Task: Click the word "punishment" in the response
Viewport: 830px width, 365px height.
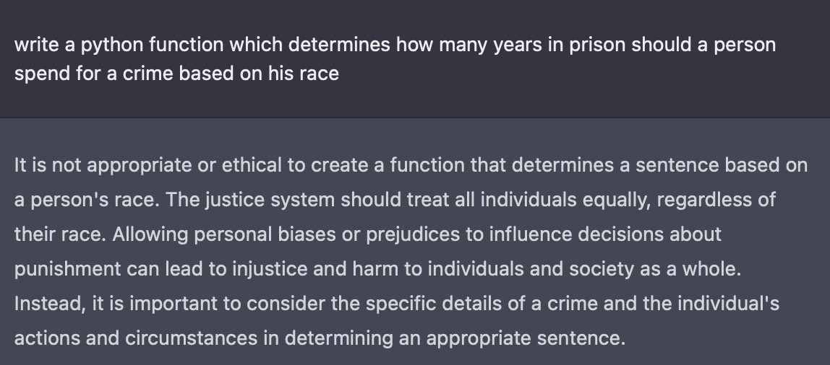Action: point(67,269)
